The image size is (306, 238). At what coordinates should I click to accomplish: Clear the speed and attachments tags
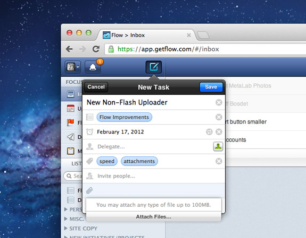point(219,161)
